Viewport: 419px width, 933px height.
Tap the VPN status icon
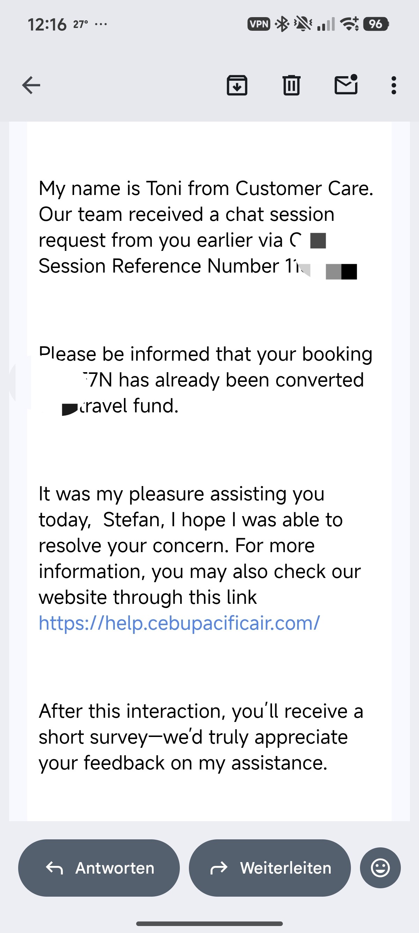click(x=259, y=24)
